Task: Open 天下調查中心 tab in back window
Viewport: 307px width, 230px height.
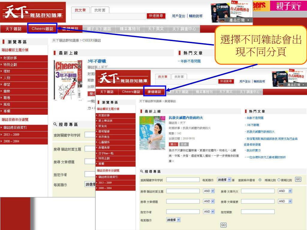Action: point(184,29)
